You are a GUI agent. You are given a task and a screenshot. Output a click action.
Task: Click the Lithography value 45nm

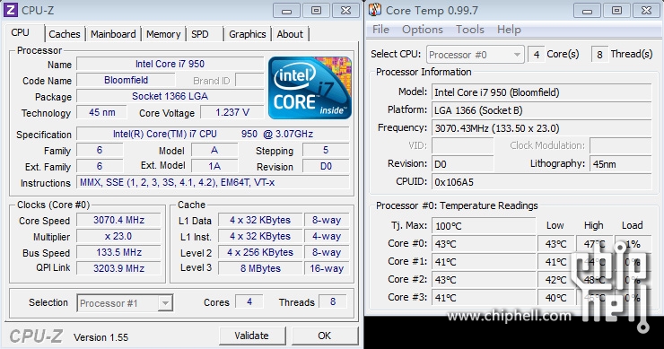point(620,164)
